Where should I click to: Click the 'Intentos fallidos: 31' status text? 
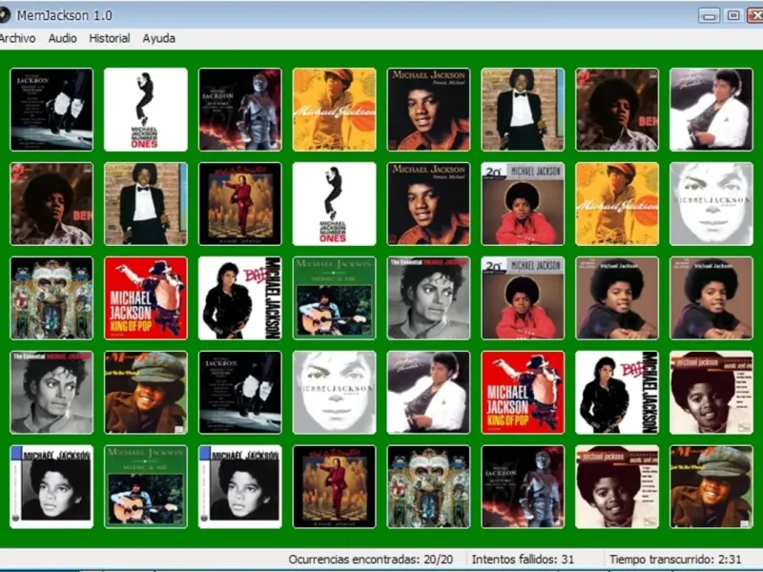[523, 560]
